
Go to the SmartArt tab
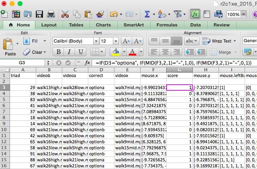pyautogui.click(x=134, y=25)
